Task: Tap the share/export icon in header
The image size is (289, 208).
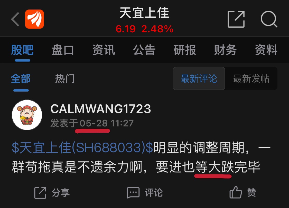Action: pyautogui.click(x=236, y=19)
